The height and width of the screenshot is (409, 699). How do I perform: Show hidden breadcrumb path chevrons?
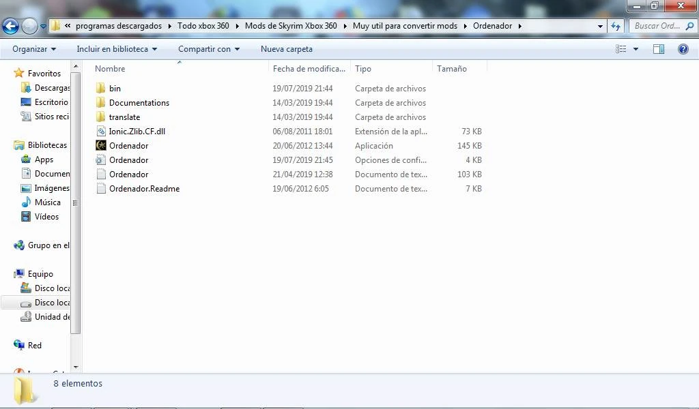tap(68, 26)
